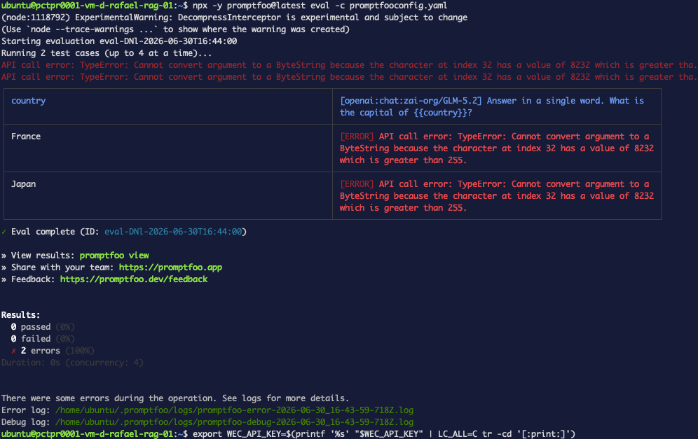Click the second red 'API call error' line
This screenshot has width=698, height=439.
tap(348, 77)
